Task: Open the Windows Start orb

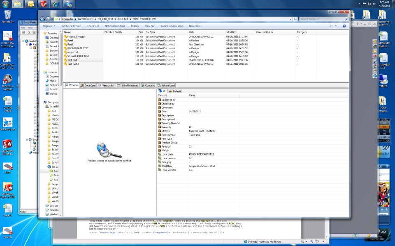Action: click(x=5, y=4)
